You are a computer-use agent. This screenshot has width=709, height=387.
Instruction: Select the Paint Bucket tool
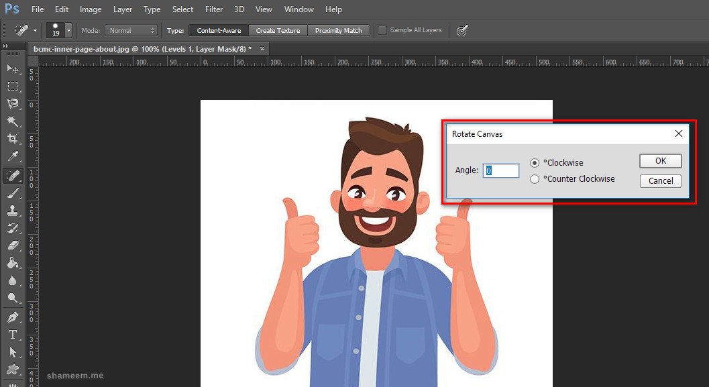click(x=13, y=263)
